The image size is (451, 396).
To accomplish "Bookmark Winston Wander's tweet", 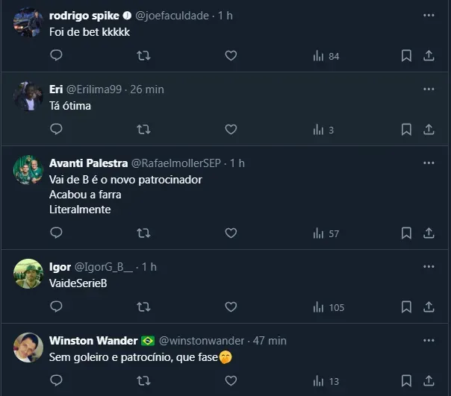I will click(x=406, y=381).
